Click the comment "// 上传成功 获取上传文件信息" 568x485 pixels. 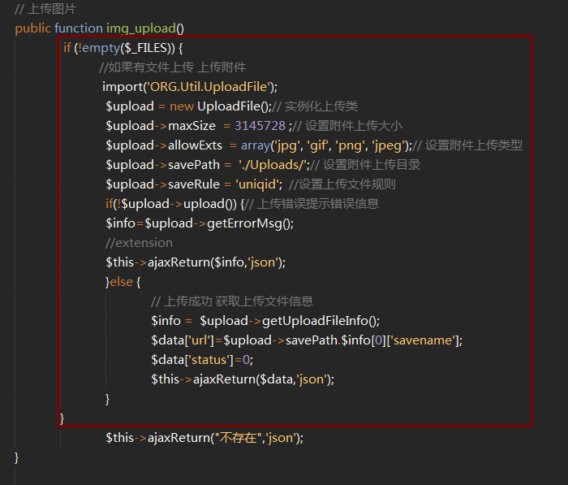(x=232, y=301)
